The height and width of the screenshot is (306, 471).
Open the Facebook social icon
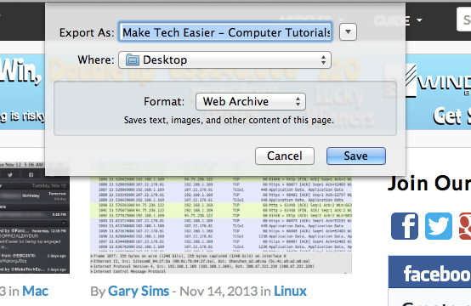[x=405, y=226]
